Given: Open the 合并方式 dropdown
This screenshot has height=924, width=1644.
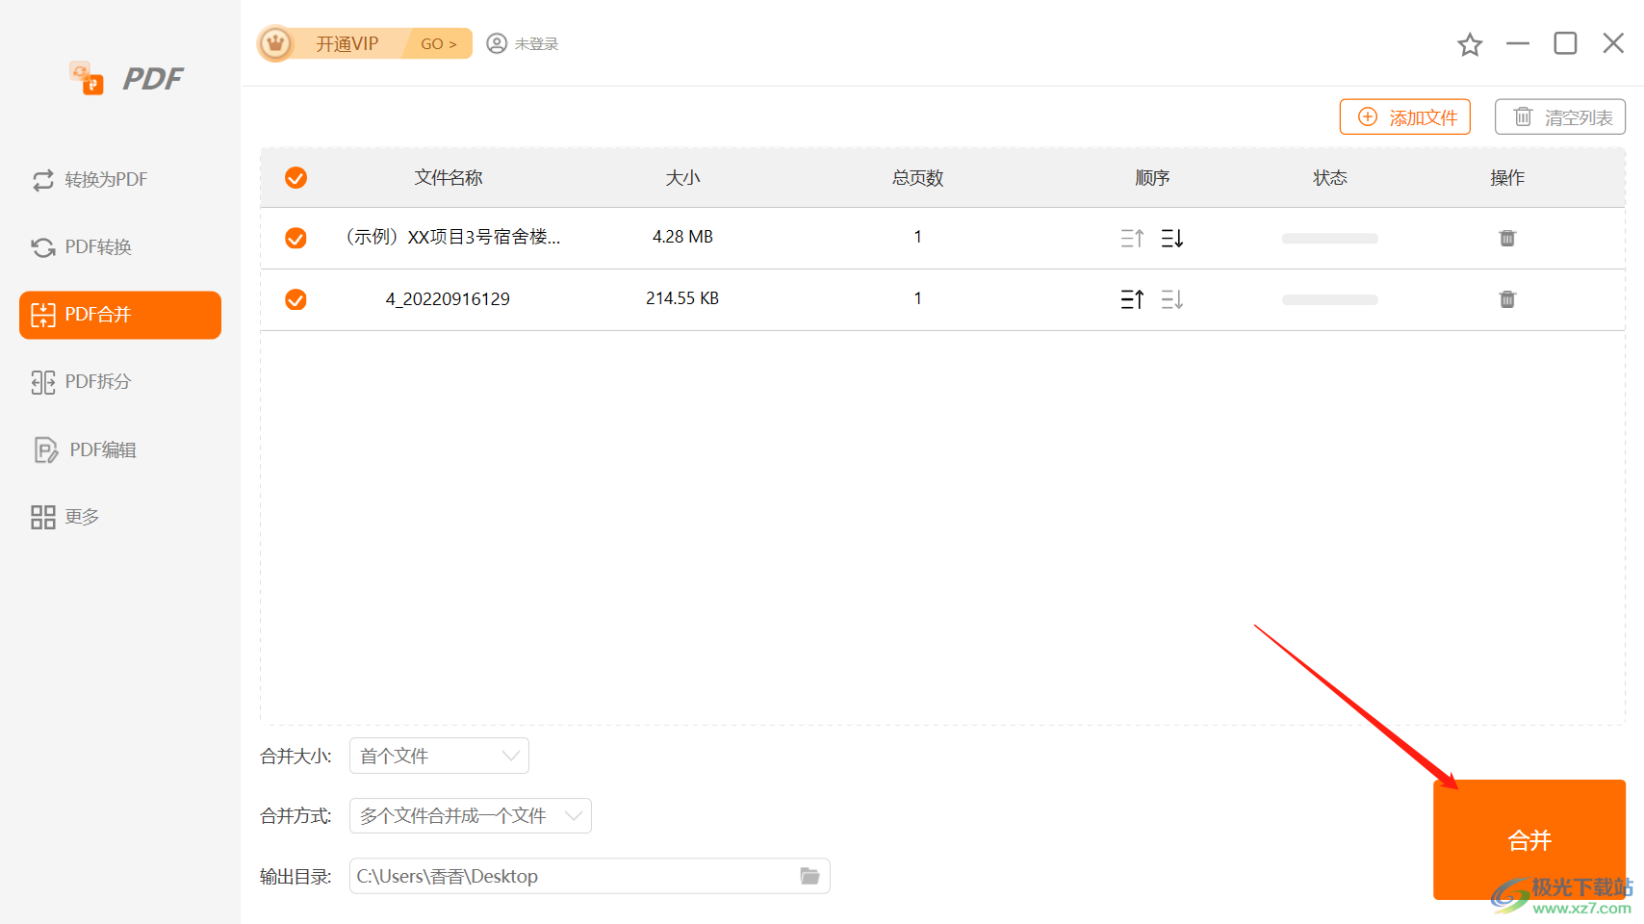Looking at the screenshot, I should [x=471, y=815].
